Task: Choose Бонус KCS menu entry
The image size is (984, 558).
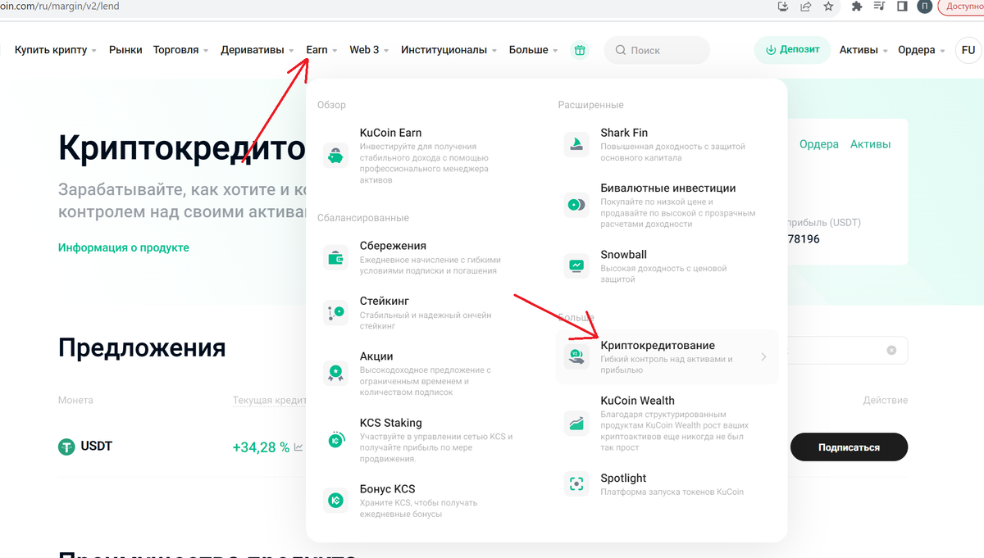Action: (x=388, y=489)
